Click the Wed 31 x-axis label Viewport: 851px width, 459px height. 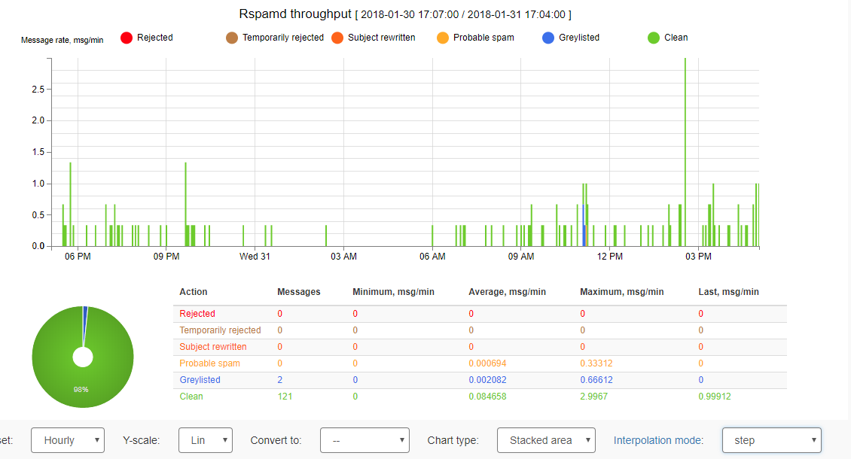(255, 256)
